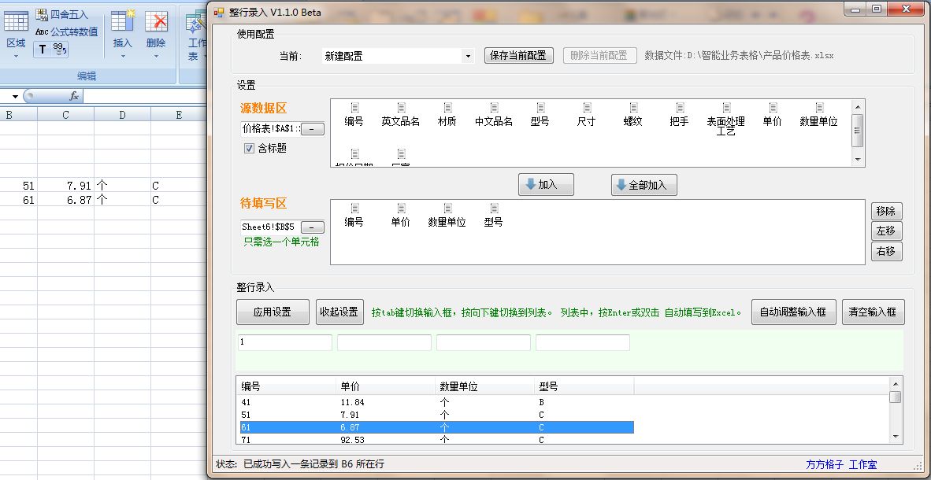Select the row with 编号 71 in list
This screenshot has width=931, height=480.
tap(436, 440)
